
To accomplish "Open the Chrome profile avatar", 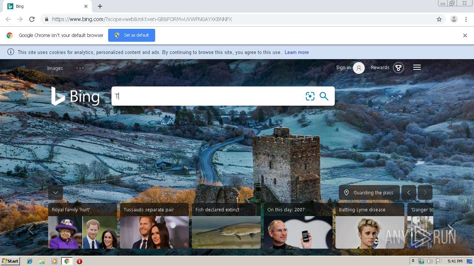I will (454, 19).
